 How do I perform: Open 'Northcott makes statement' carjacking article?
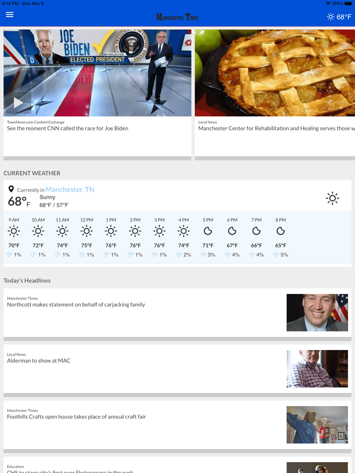click(76, 305)
